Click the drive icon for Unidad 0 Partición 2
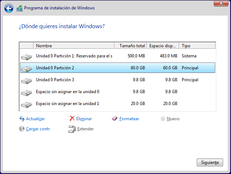Image resolution: width=231 pixels, height=174 pixels. pyautogui.click(x=26, y=69)
